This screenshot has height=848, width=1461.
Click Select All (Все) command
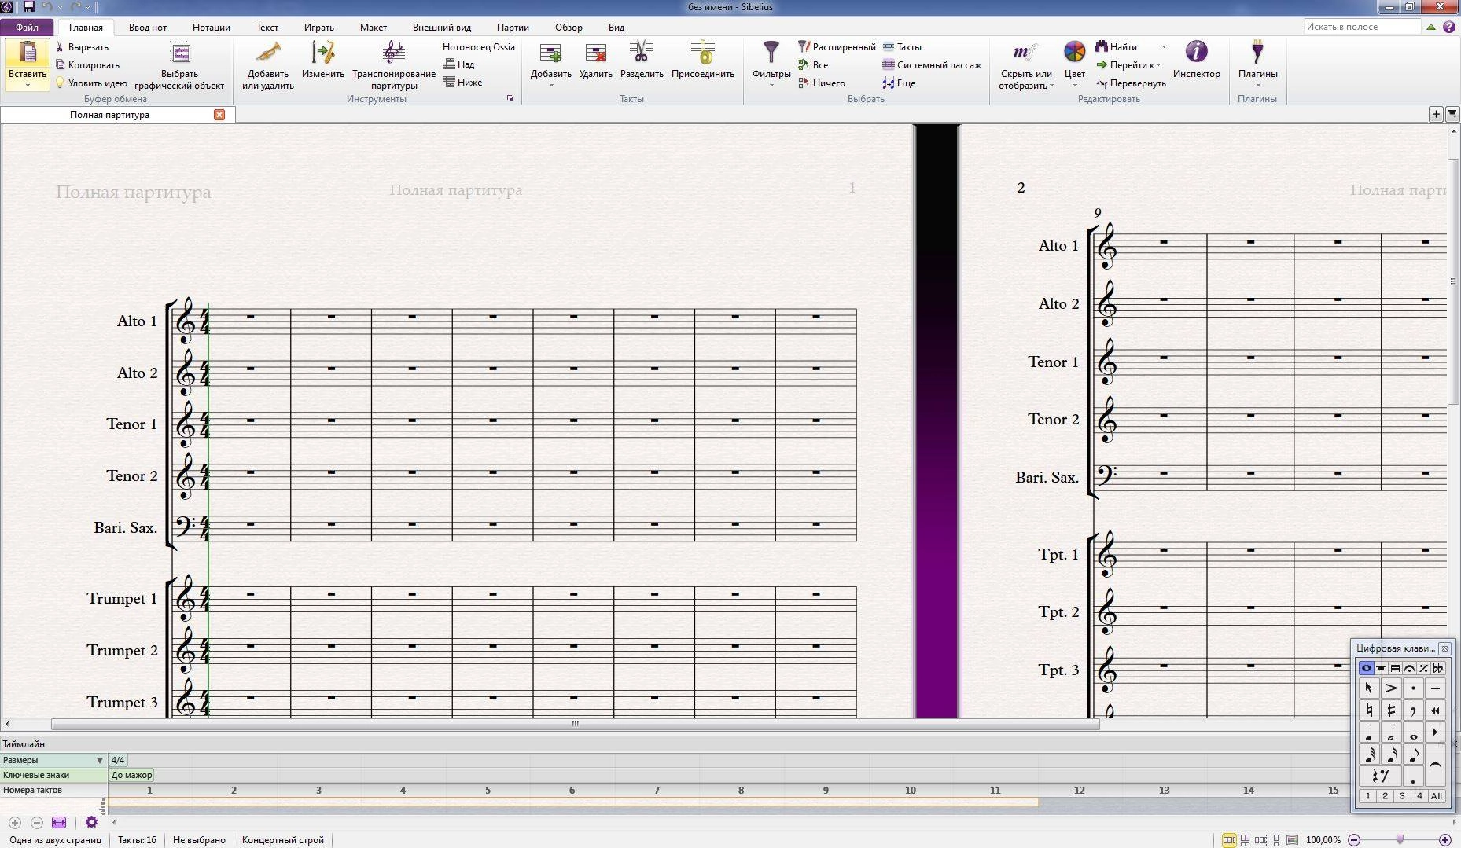[x=813, y=65]
